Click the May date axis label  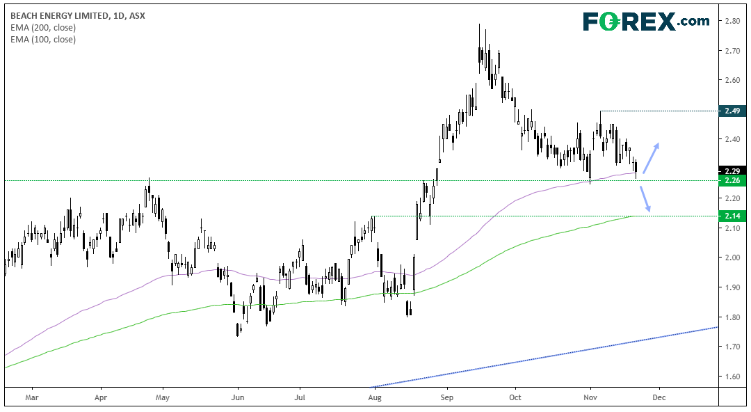point(163,397)
